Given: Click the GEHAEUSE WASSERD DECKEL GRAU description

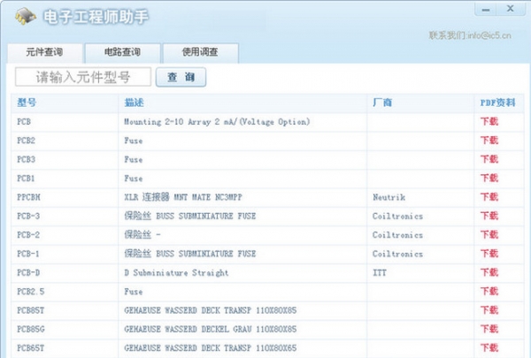Looking at the screenshot, I should pos(211,329).
